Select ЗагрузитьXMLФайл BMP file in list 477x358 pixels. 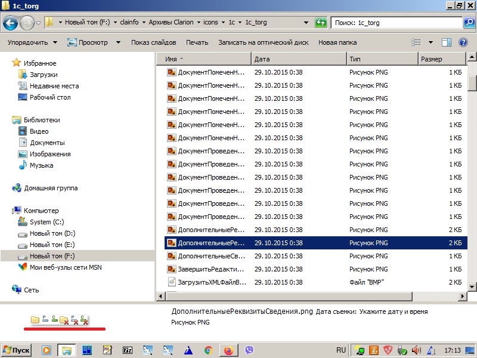coord(211,282)
